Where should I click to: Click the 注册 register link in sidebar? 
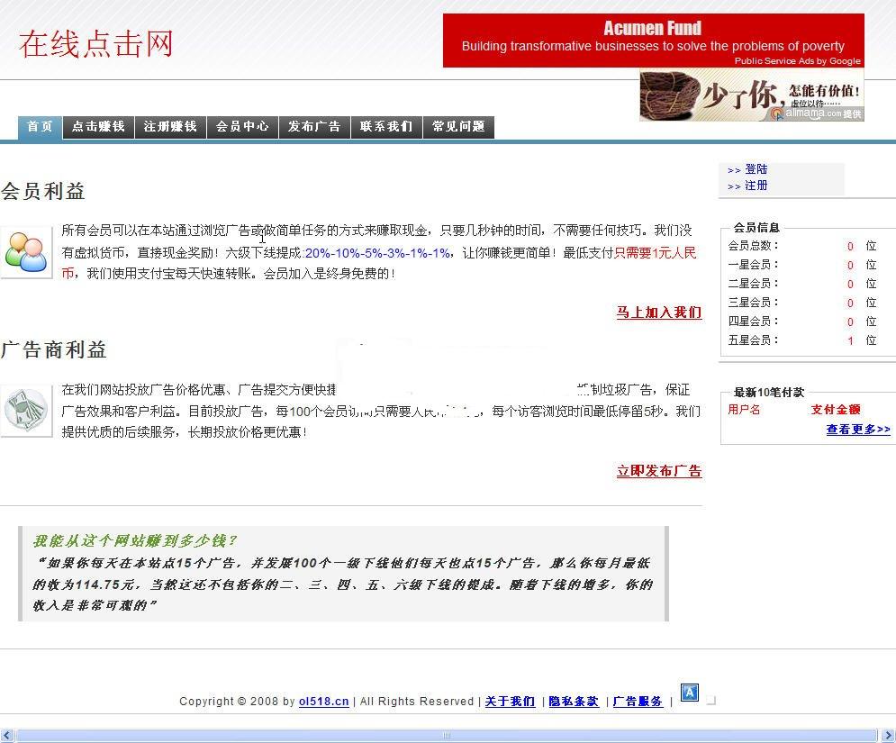point(756,186)
